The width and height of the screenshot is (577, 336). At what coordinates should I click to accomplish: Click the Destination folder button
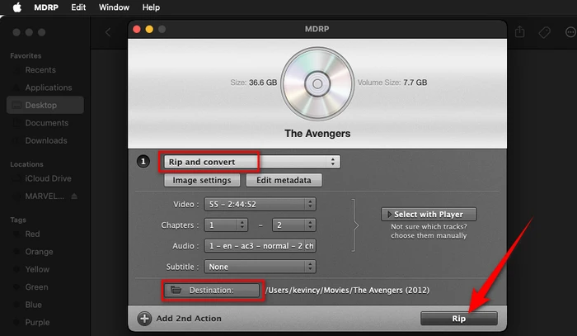coord(212,291)
